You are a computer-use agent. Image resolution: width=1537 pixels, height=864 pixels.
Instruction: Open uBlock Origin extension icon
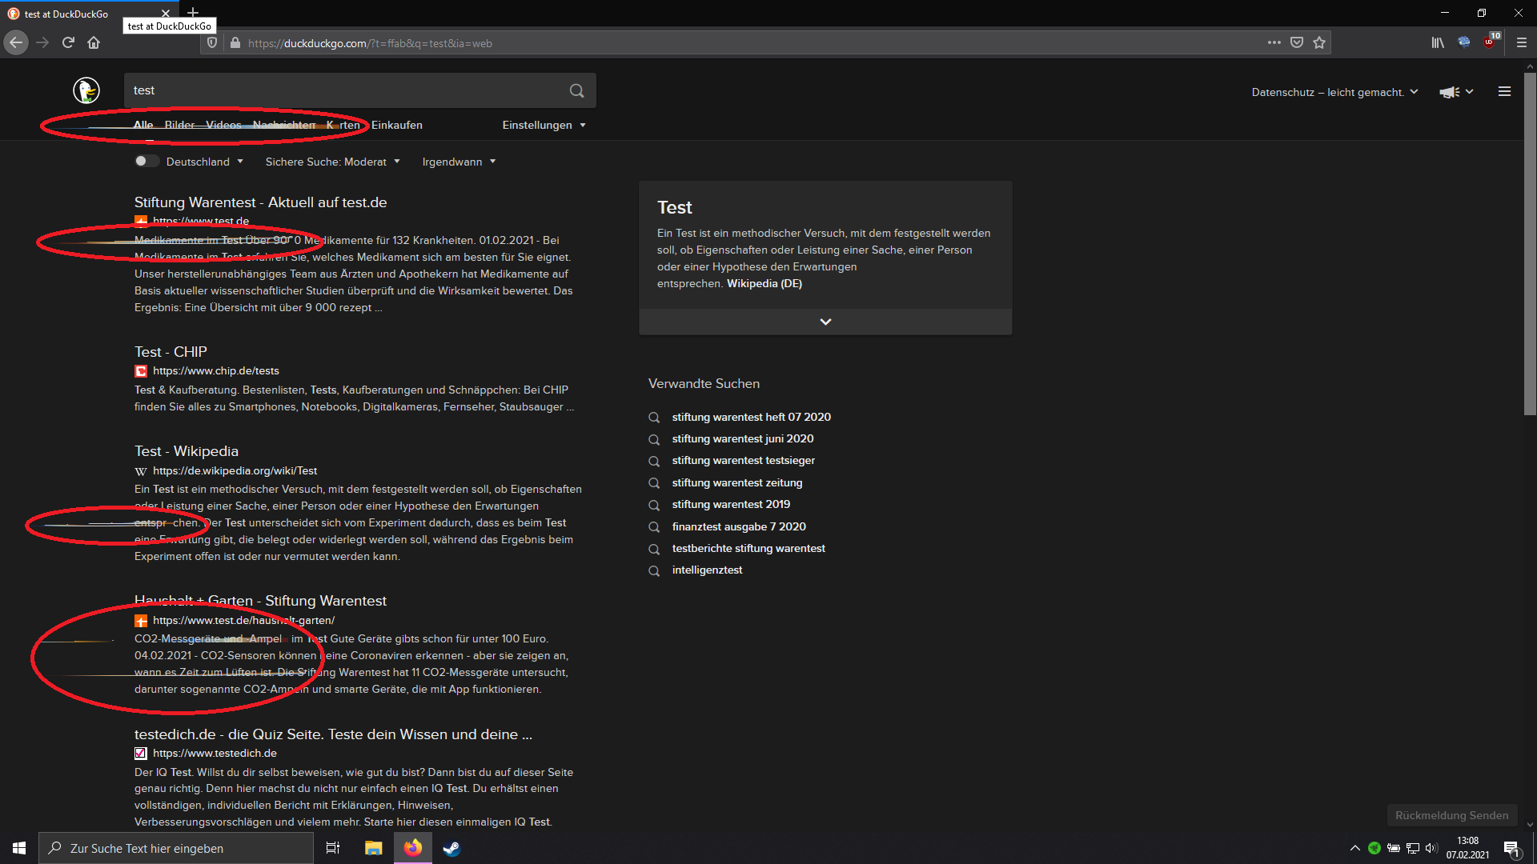[x=1491, y=42]
